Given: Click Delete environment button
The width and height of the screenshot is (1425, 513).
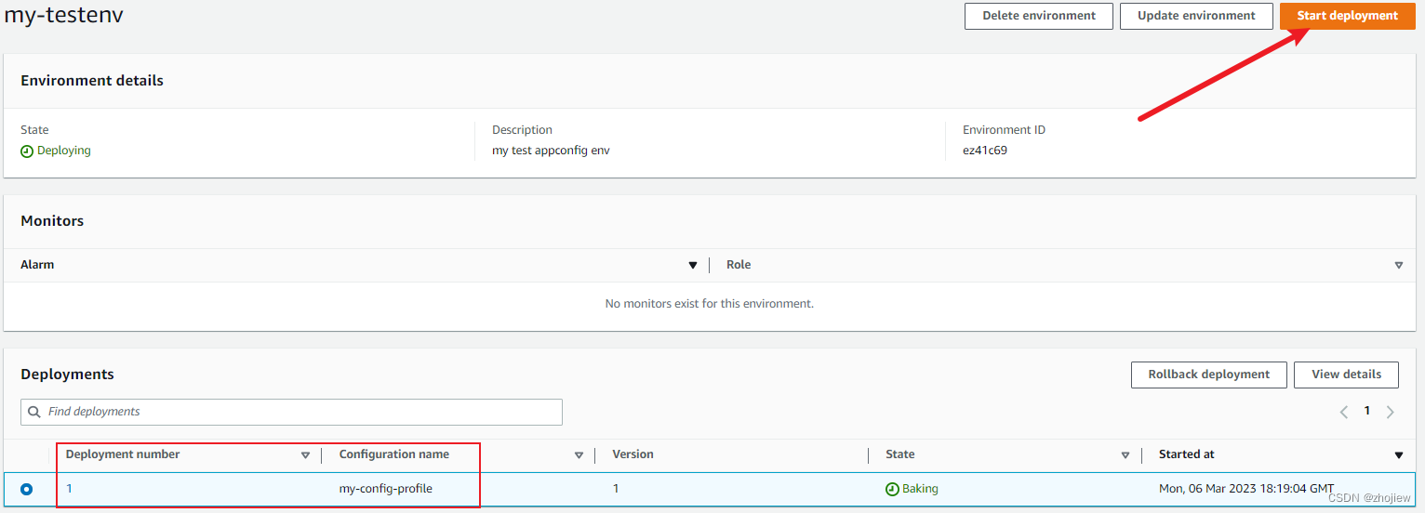Looking at the screenshot, I should (x=1039, y=16).
